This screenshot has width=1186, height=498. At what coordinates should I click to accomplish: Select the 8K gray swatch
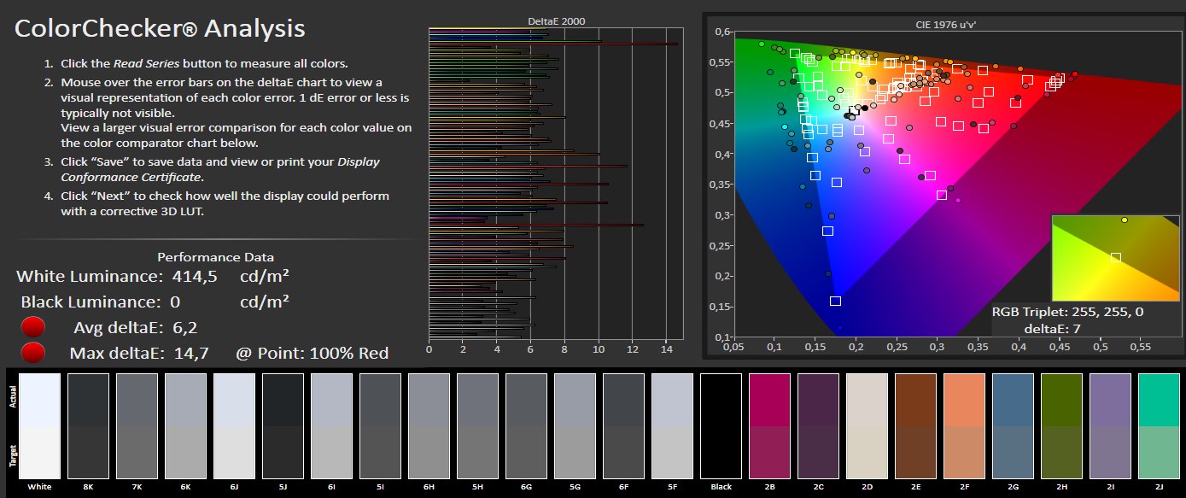coord(87,425)
